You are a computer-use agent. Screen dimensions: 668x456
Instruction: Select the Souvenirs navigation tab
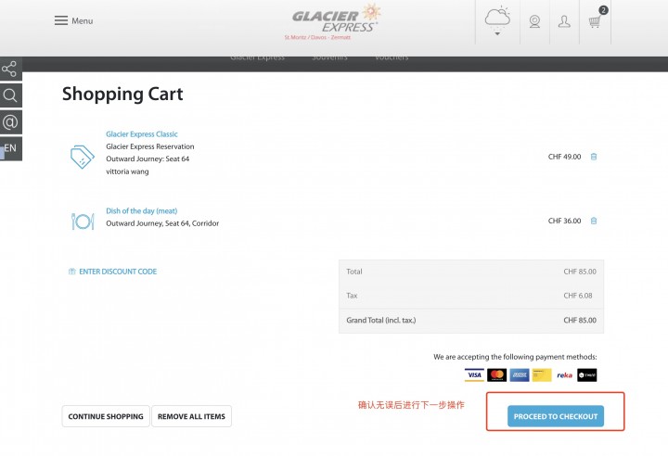(x=329, y=57)
